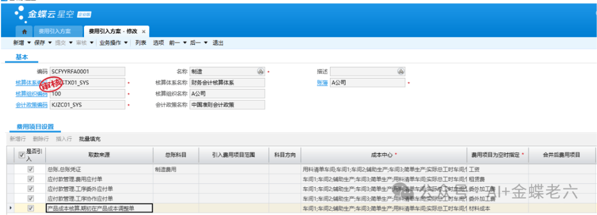This screenshot has height=215, width=597.
Task: Click the language icon in 名称 field
Action: (260, 71)
